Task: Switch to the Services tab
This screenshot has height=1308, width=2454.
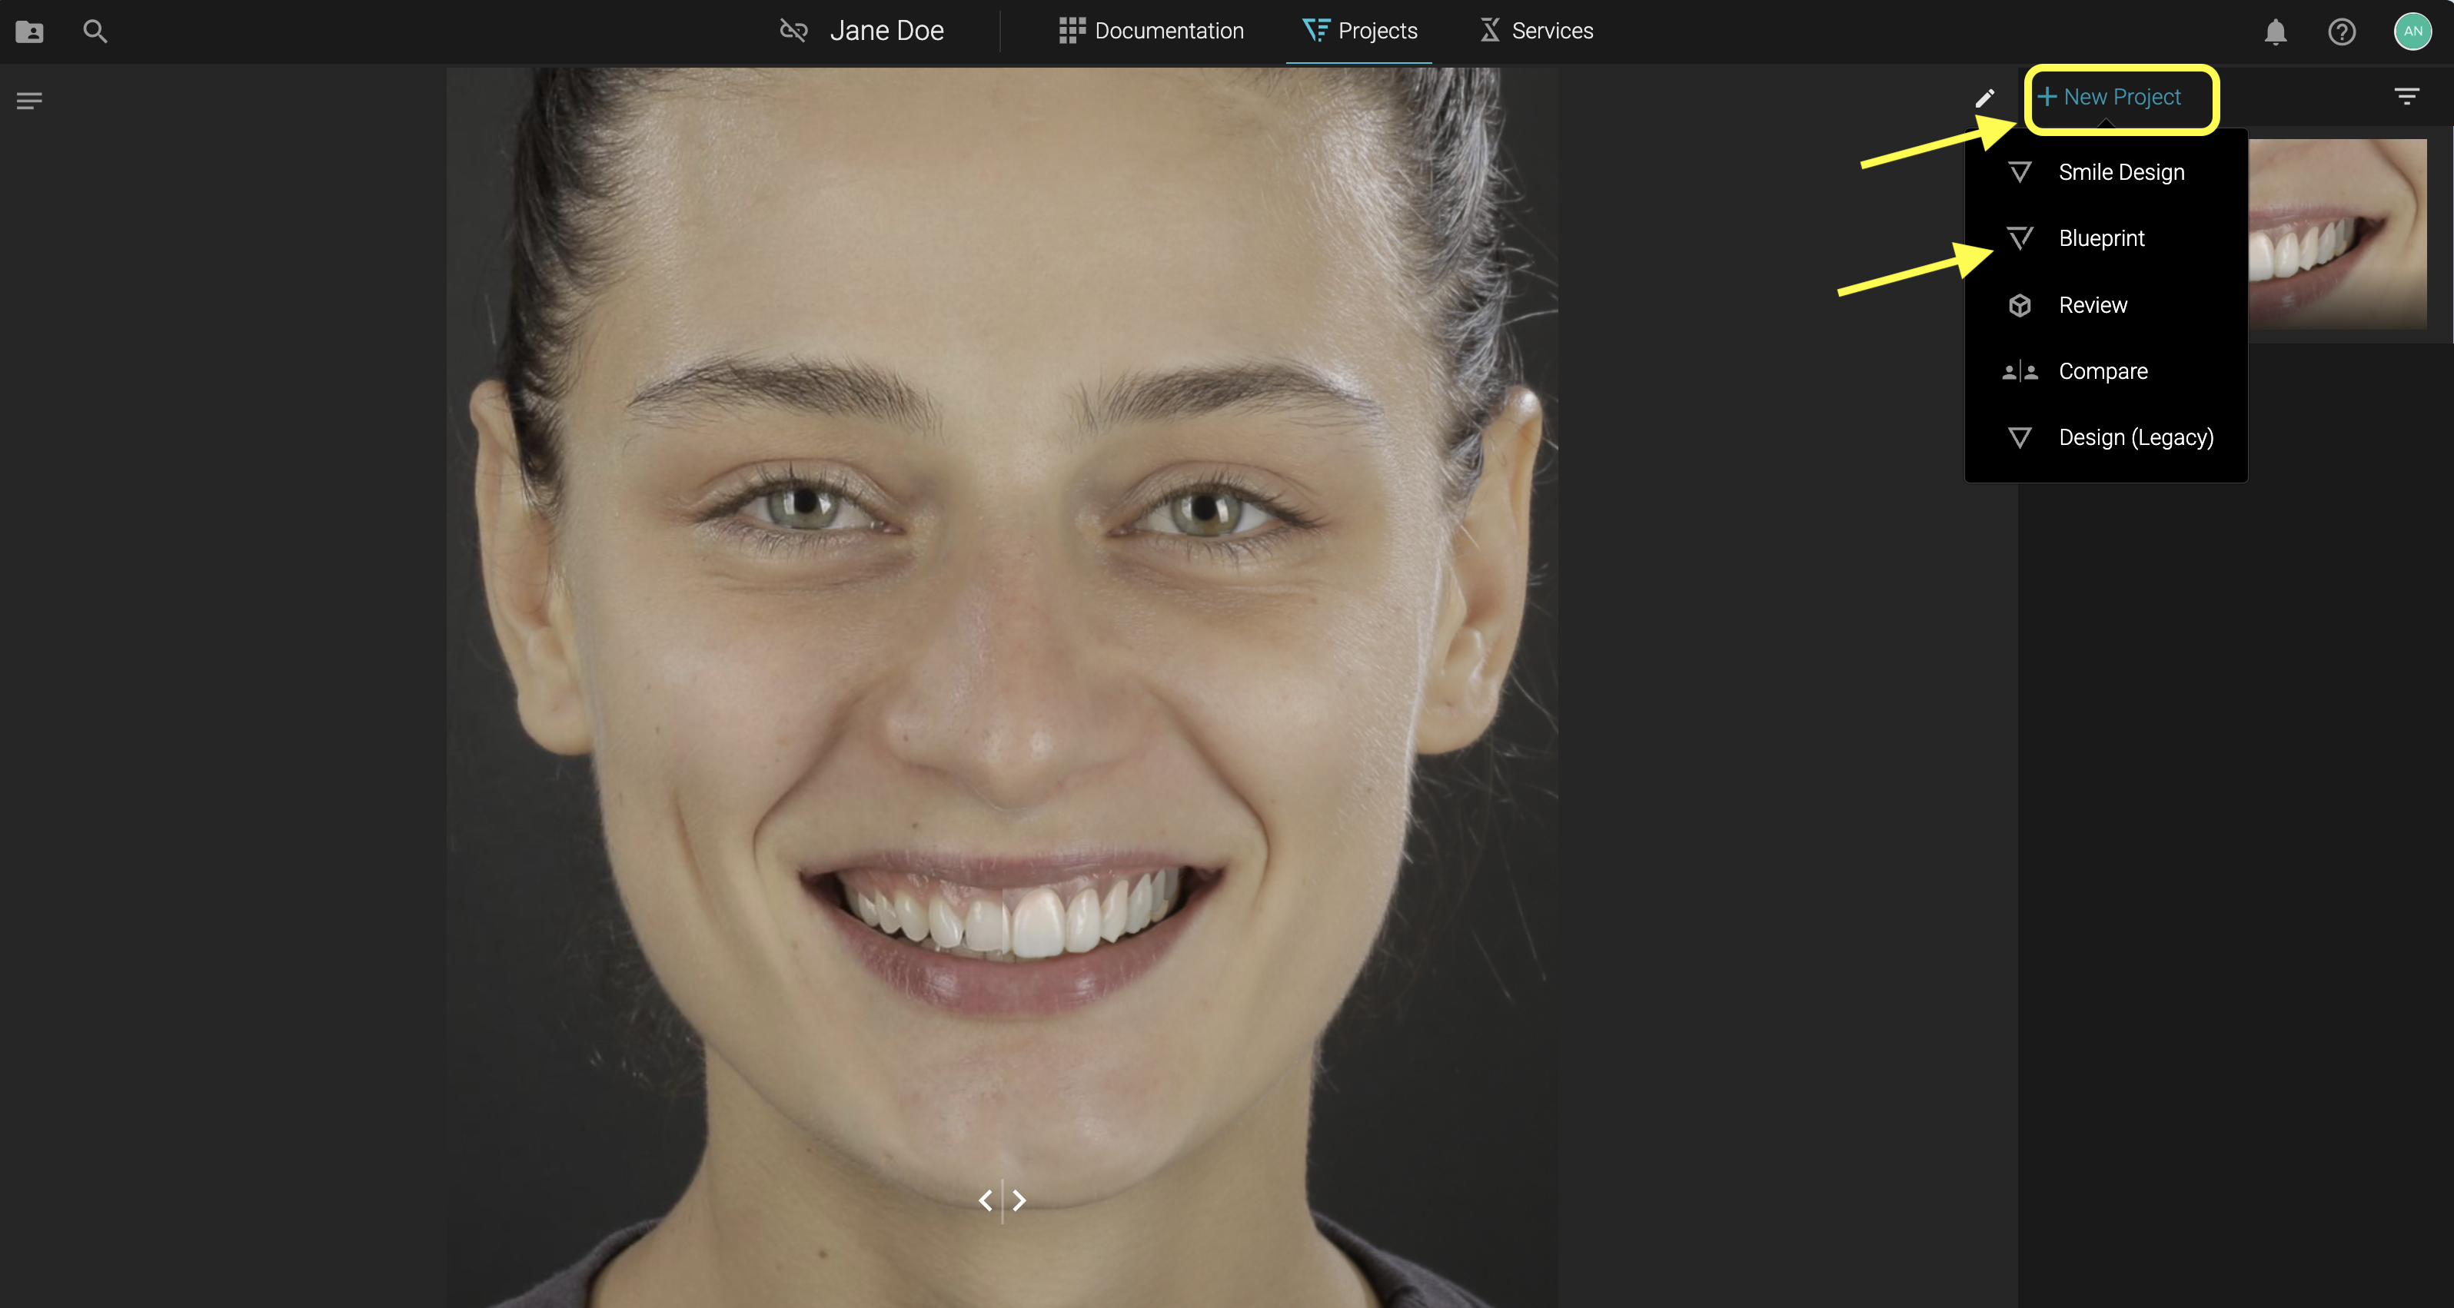Action: tap(1535, 32)
